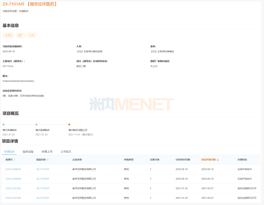The height and width of the screenshot is (205, 264).
Task: Click 在审评审批中 status in CXHL2300635 row
Action: coord(245,169)
